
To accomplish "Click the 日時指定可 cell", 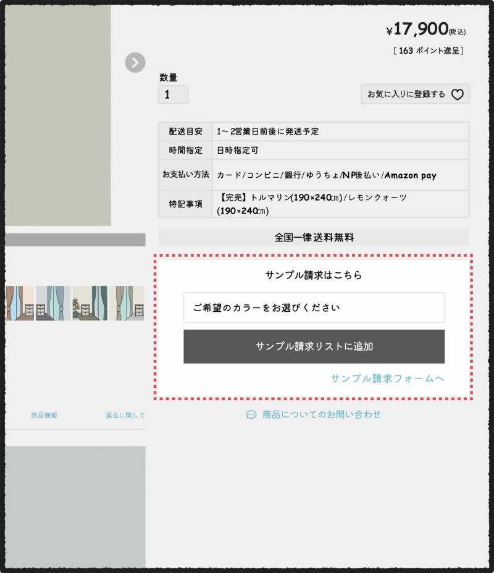I will (x=340, y=150).
